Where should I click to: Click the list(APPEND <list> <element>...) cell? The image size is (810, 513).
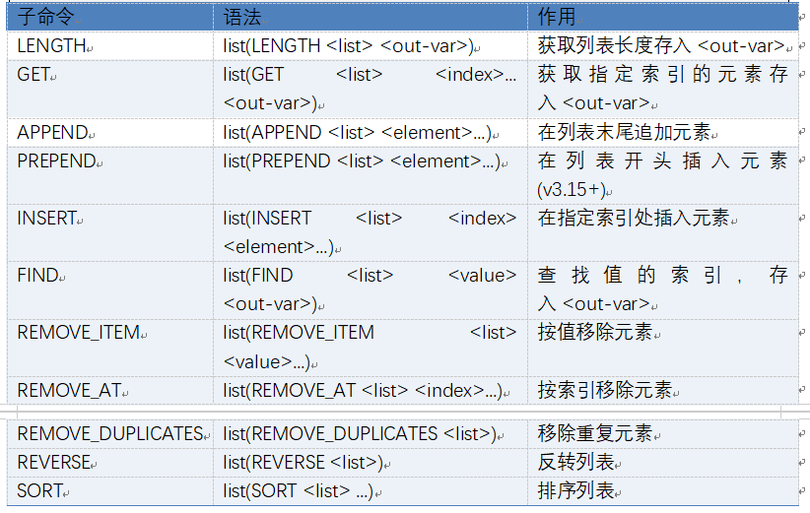[371, 133]
